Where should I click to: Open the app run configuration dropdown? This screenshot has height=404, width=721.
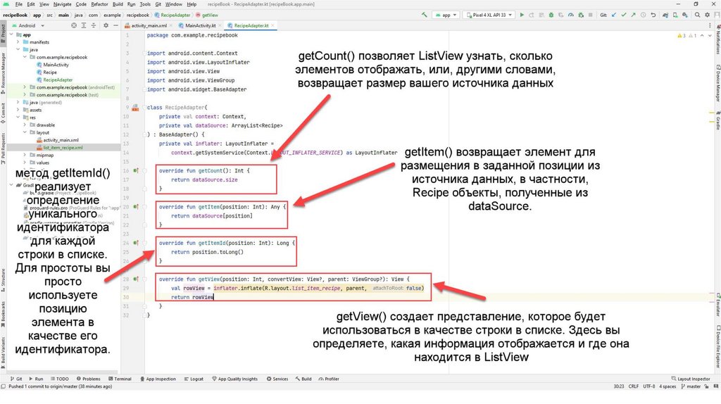pos(445,14)
